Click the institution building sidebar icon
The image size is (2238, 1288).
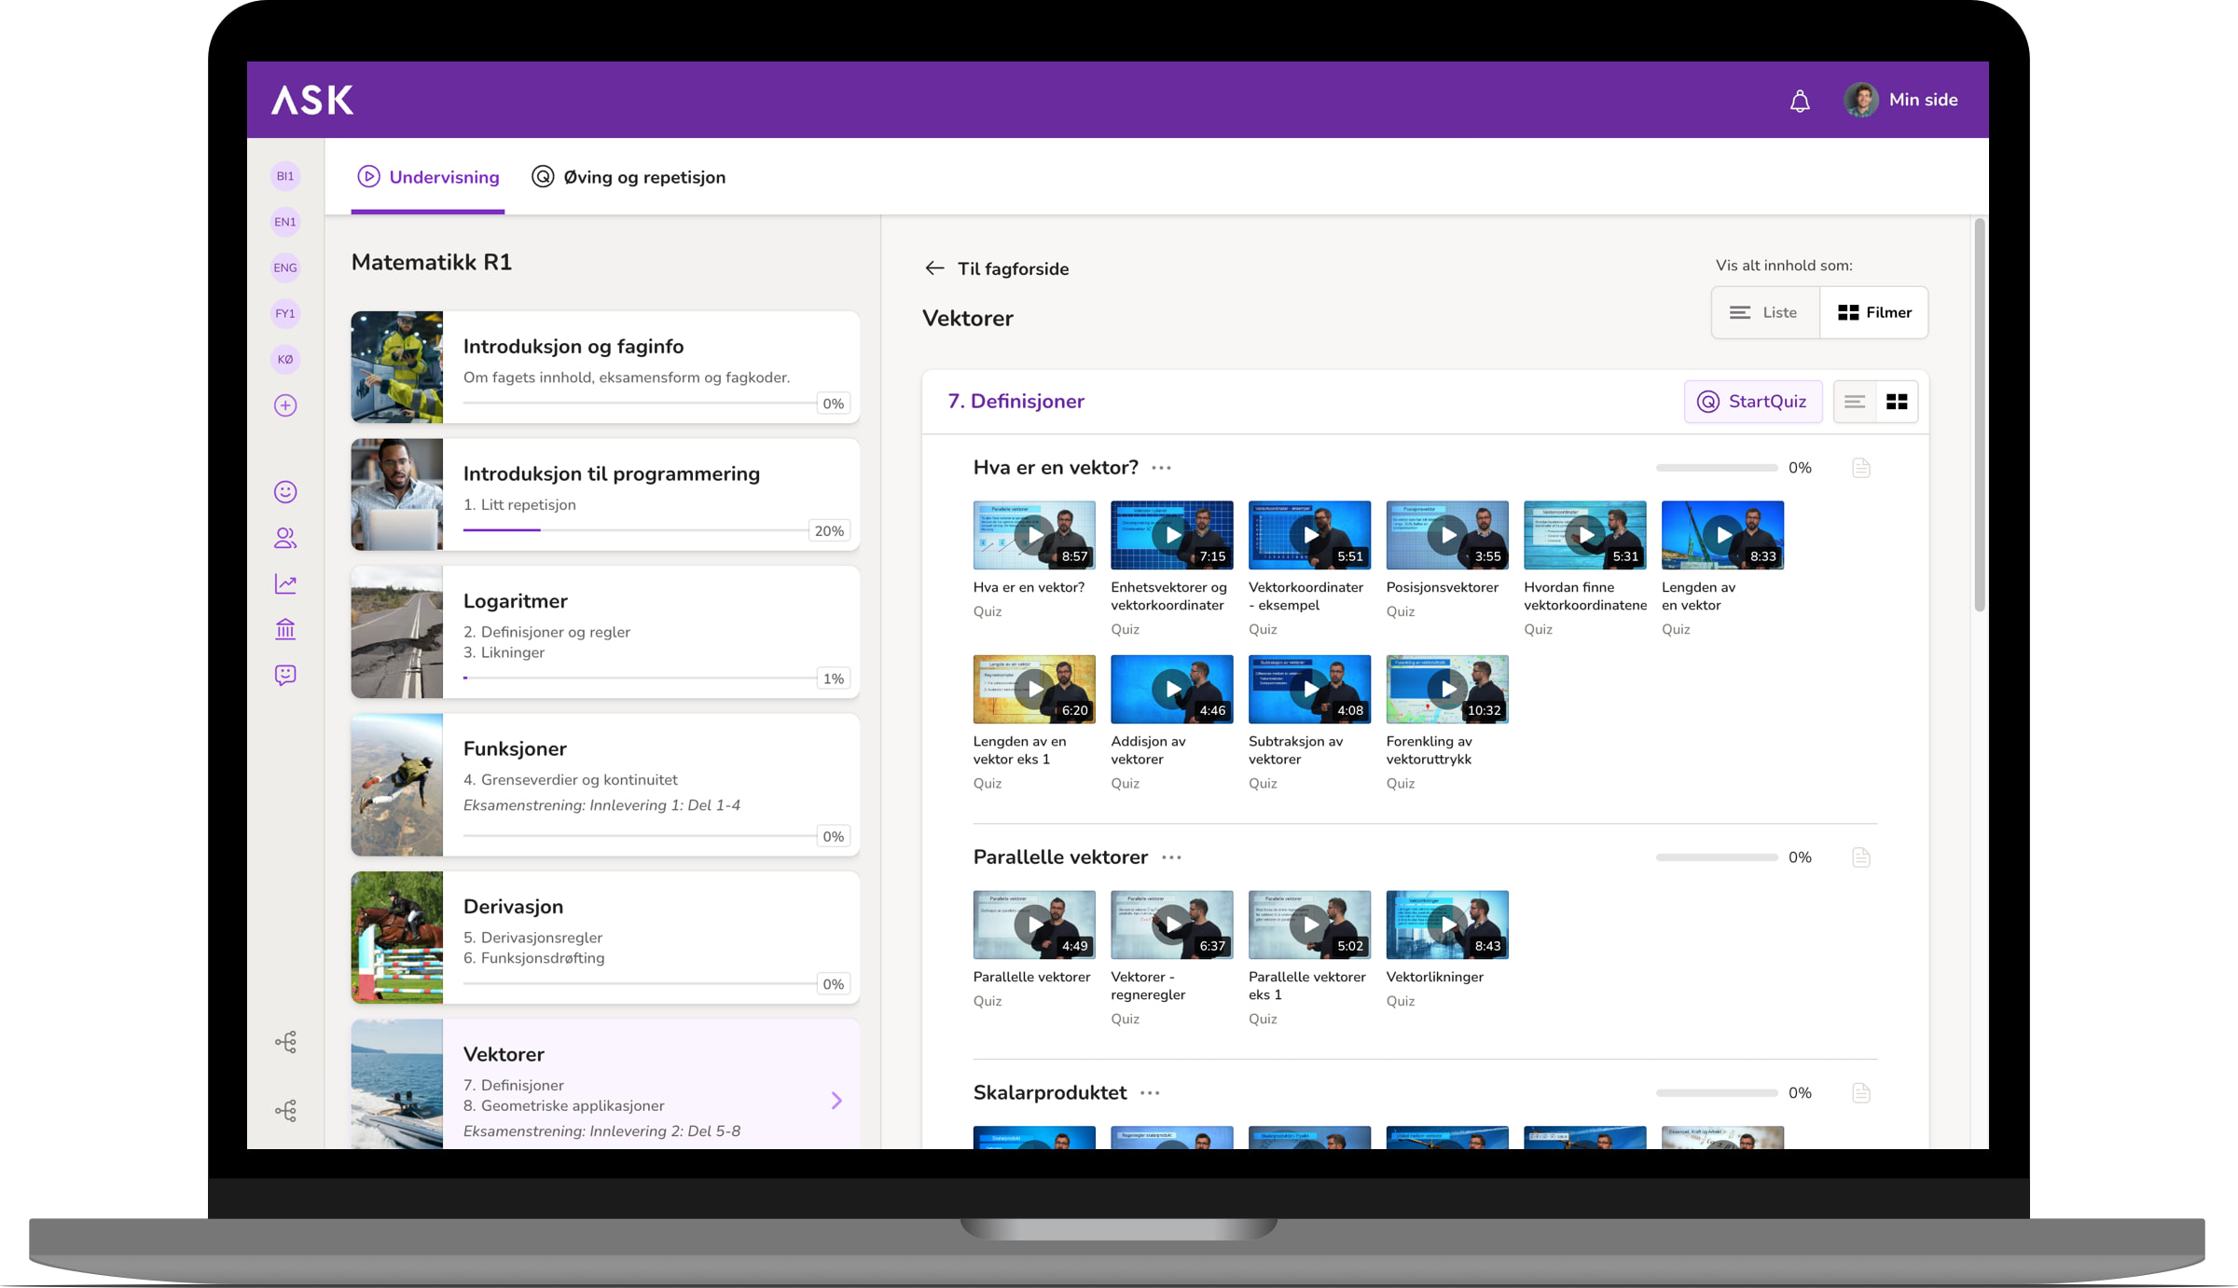285,629
